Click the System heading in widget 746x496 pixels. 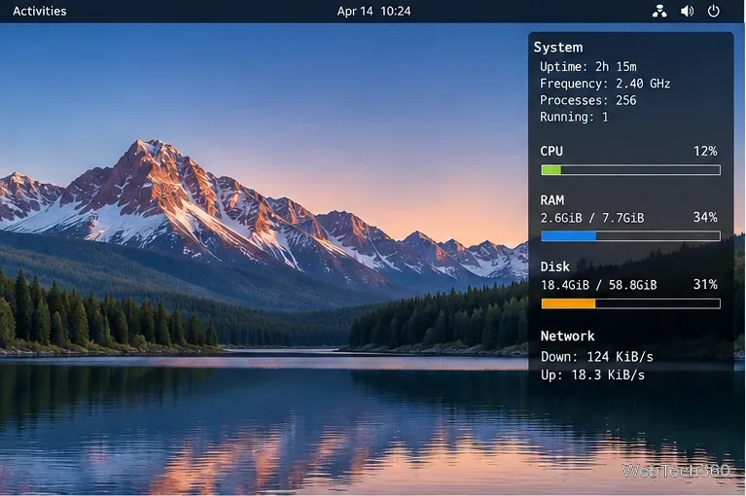click(558, 47)
